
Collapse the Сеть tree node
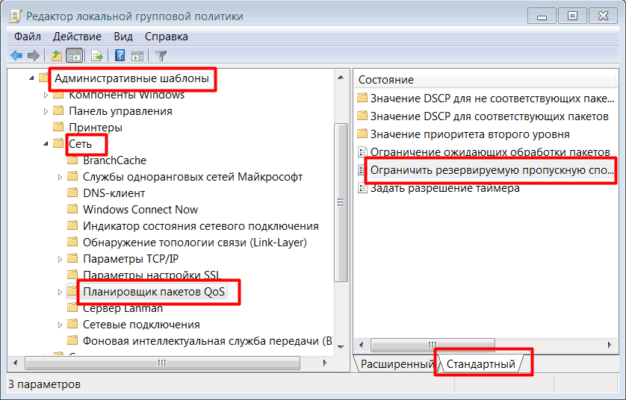tap(46, 144)
